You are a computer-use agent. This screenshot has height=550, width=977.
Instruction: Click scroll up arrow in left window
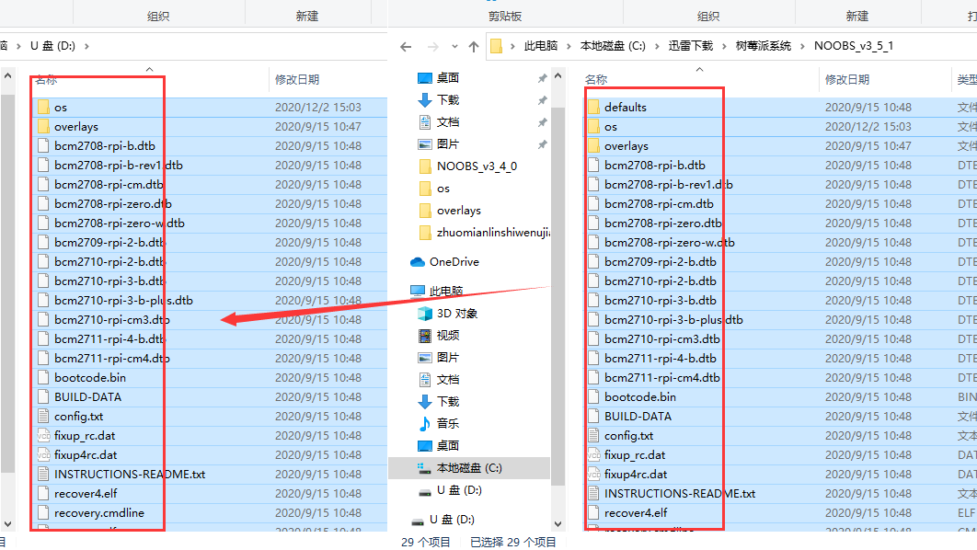pyautogui.click(x=8, y=76)
